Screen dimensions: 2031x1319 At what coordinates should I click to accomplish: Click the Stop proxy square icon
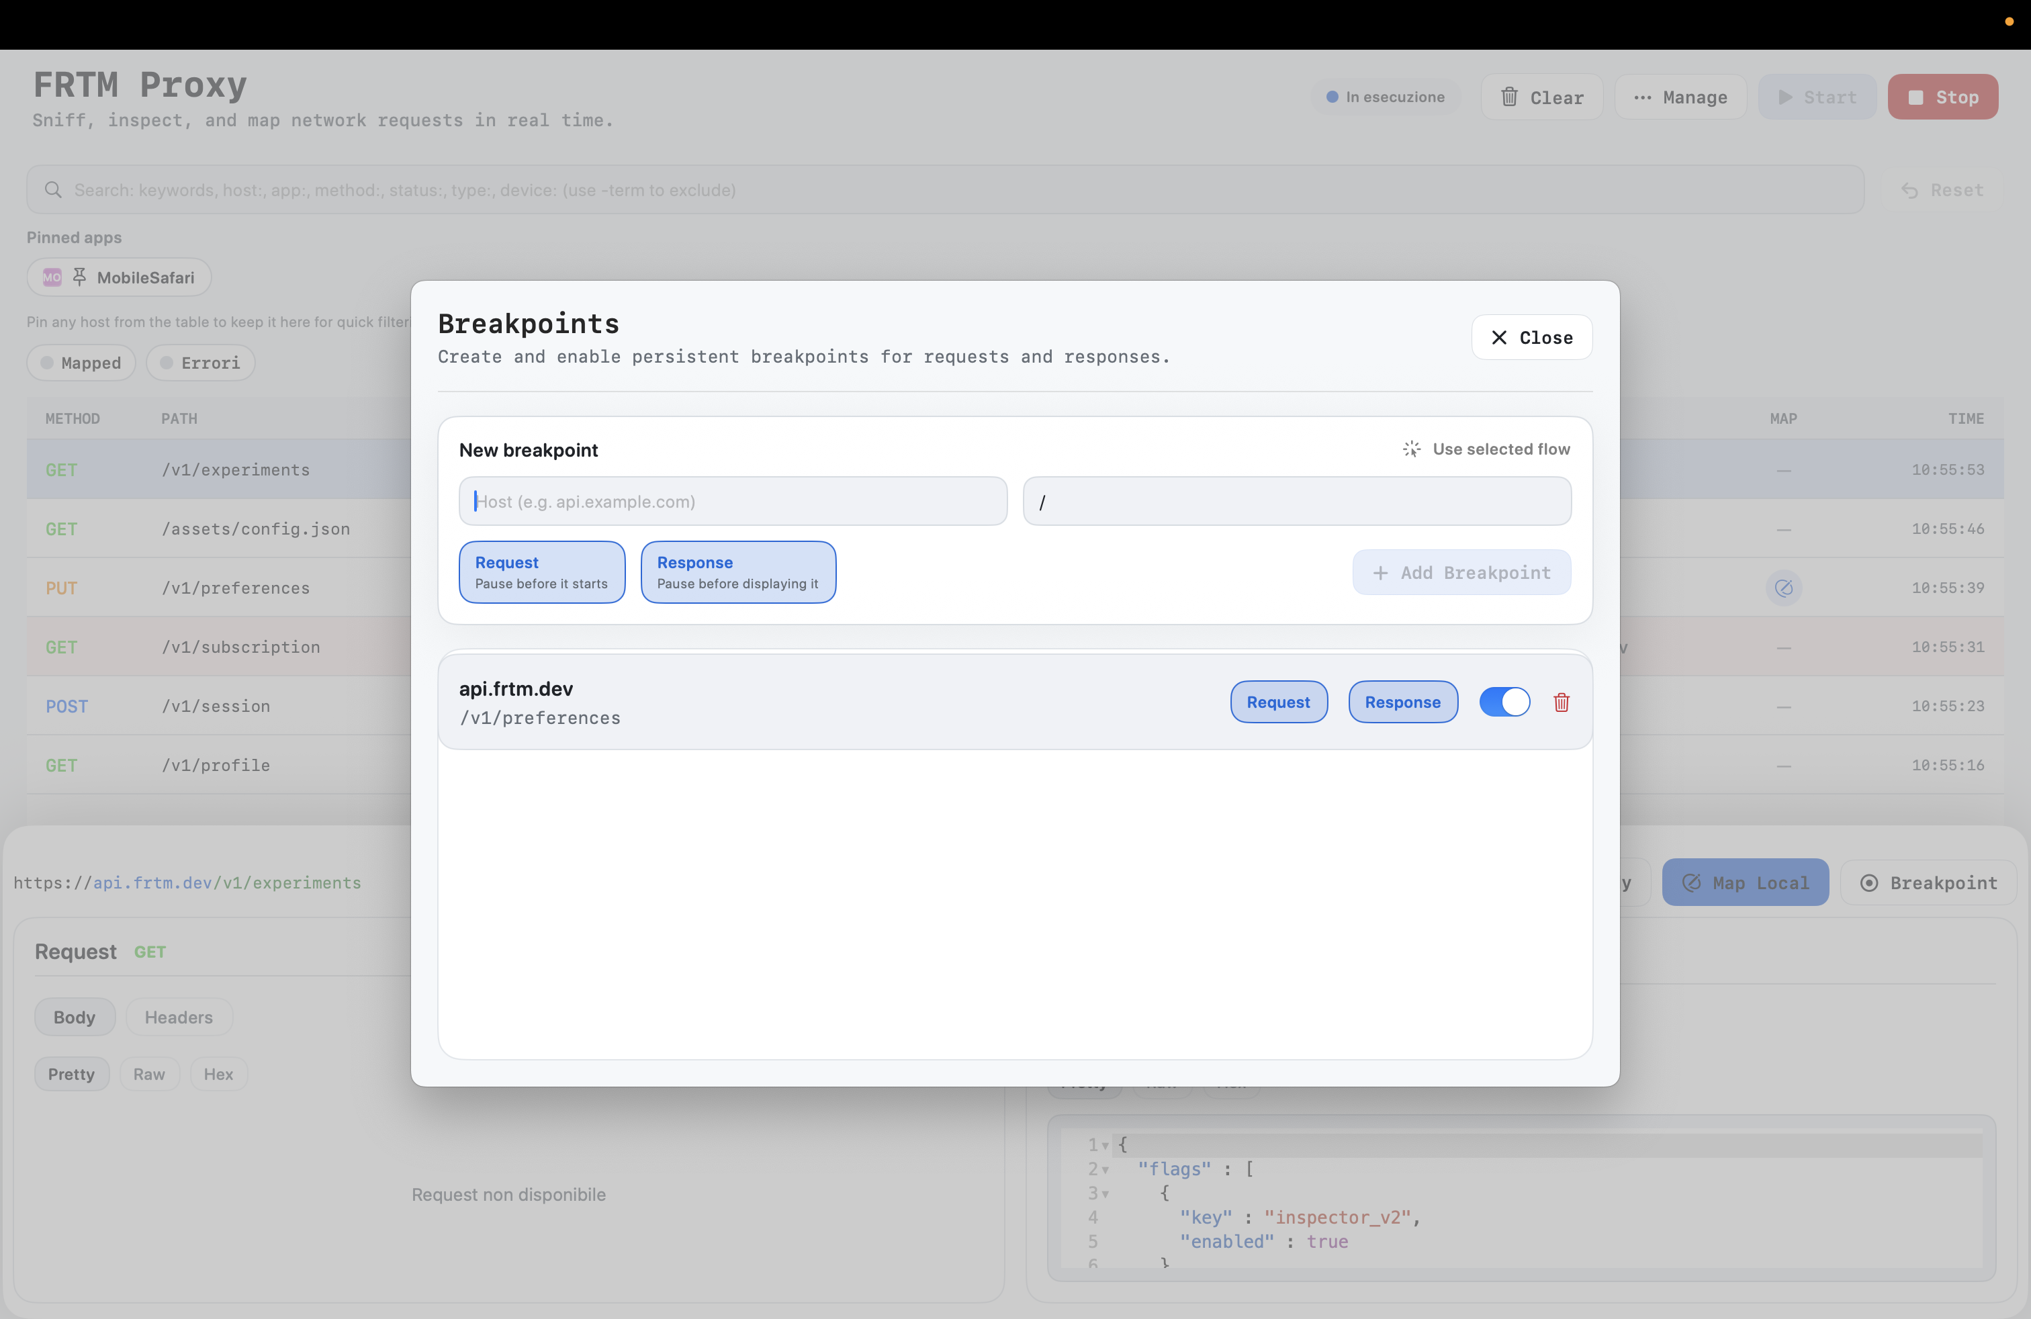point(1915,97)
